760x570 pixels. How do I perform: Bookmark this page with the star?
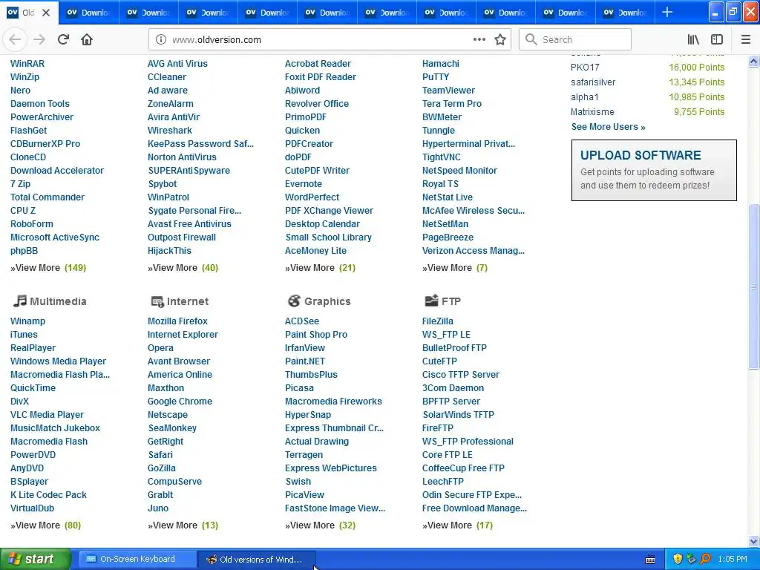[500, 40]
